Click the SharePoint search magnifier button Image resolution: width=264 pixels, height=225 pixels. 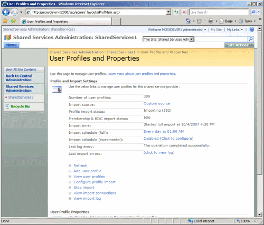point(251,39)
